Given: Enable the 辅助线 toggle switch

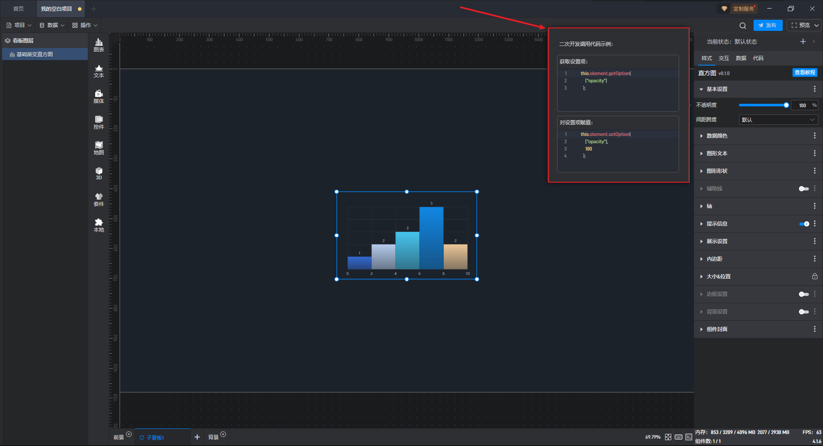Looking at the screenshot, I should point(804,189).
